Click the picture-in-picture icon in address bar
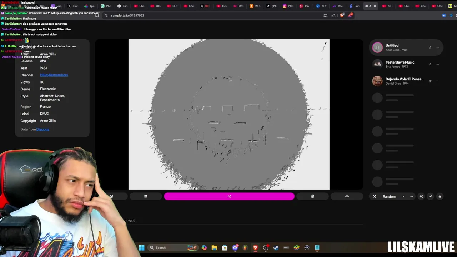 325,15
